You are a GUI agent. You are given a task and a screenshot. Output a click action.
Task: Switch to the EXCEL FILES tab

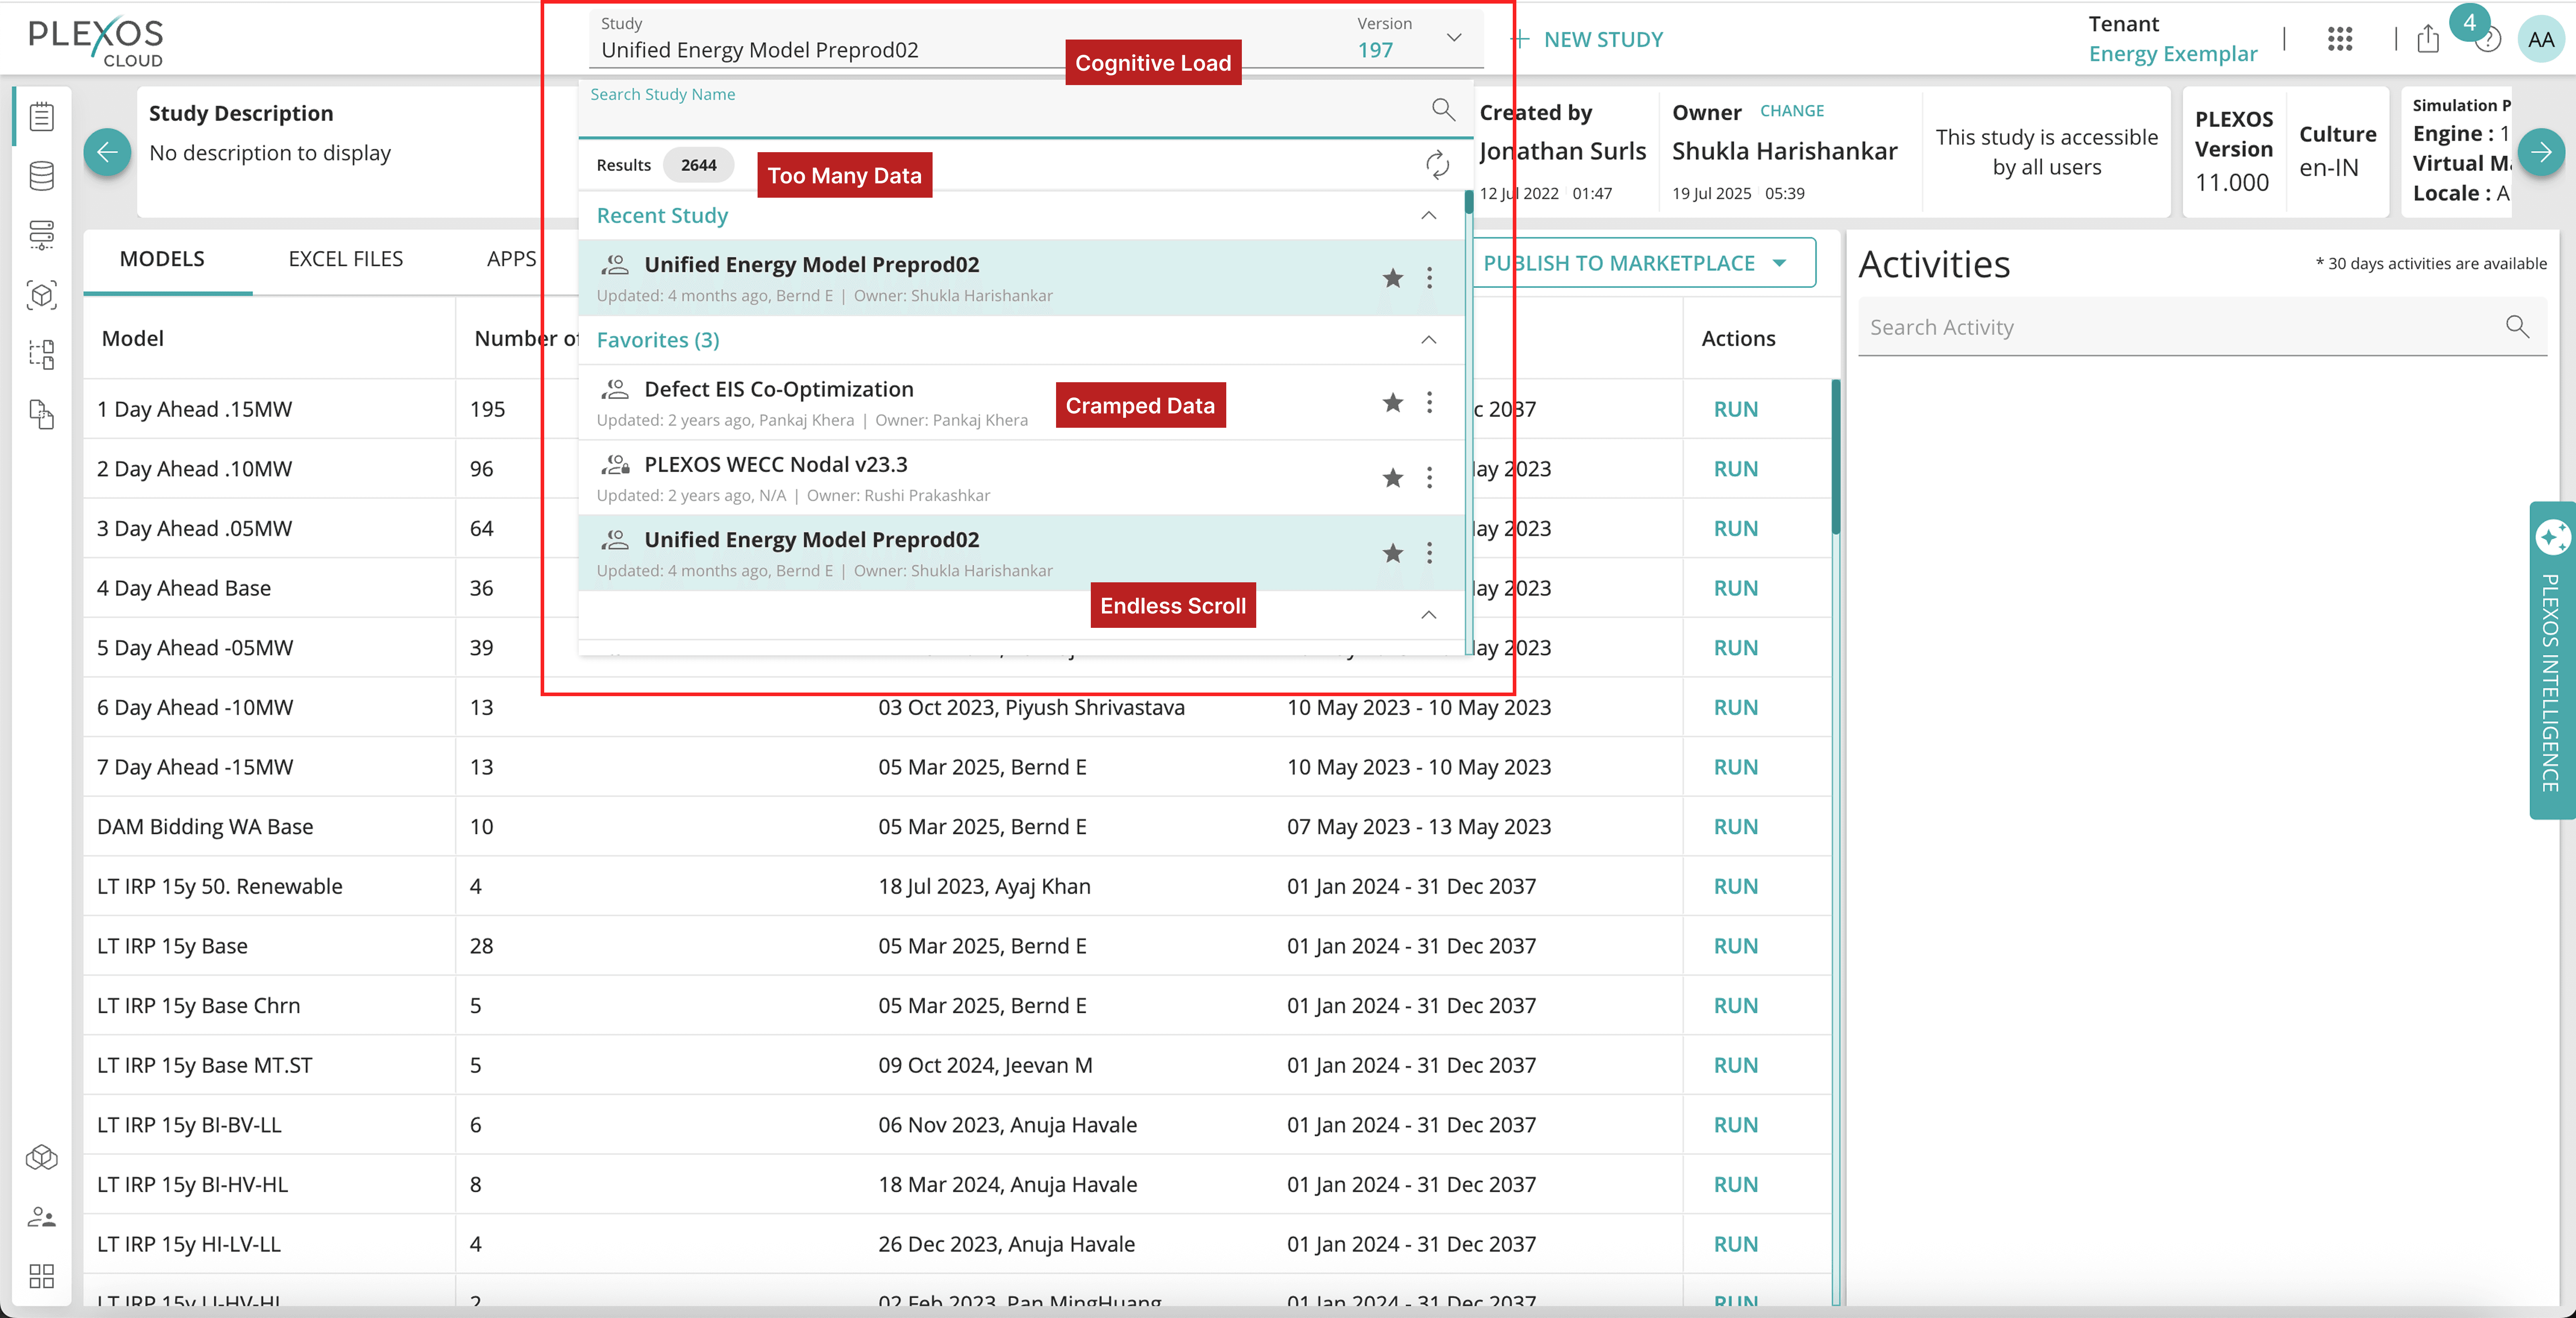[346, 259]
